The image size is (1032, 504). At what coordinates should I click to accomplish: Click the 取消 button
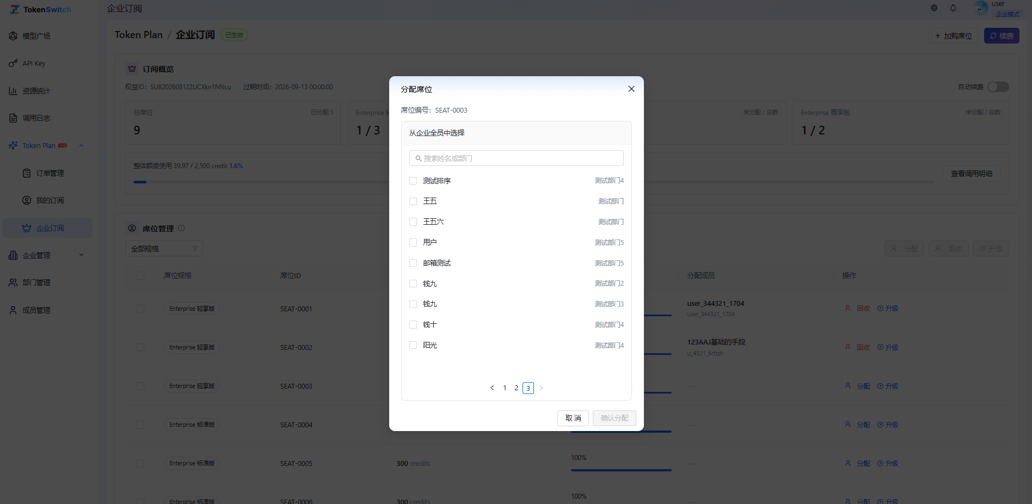pyautogui.click(x=573, y=418)
